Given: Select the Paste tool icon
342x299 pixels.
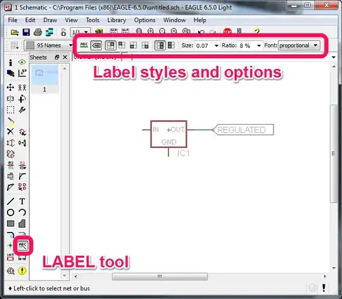Looking at the screenshot, I should [x=11, y=121].
